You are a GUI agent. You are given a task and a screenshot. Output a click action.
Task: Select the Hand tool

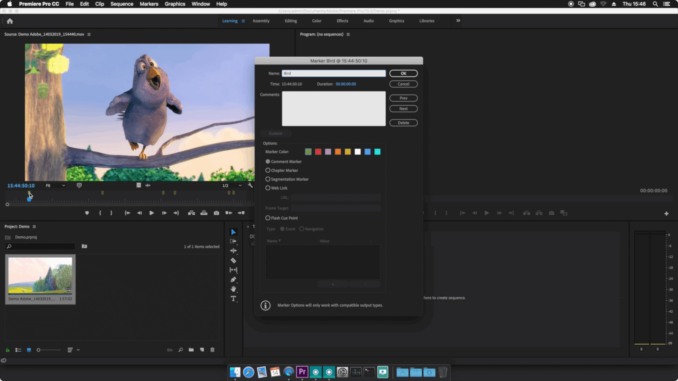[x=233, y=289]
